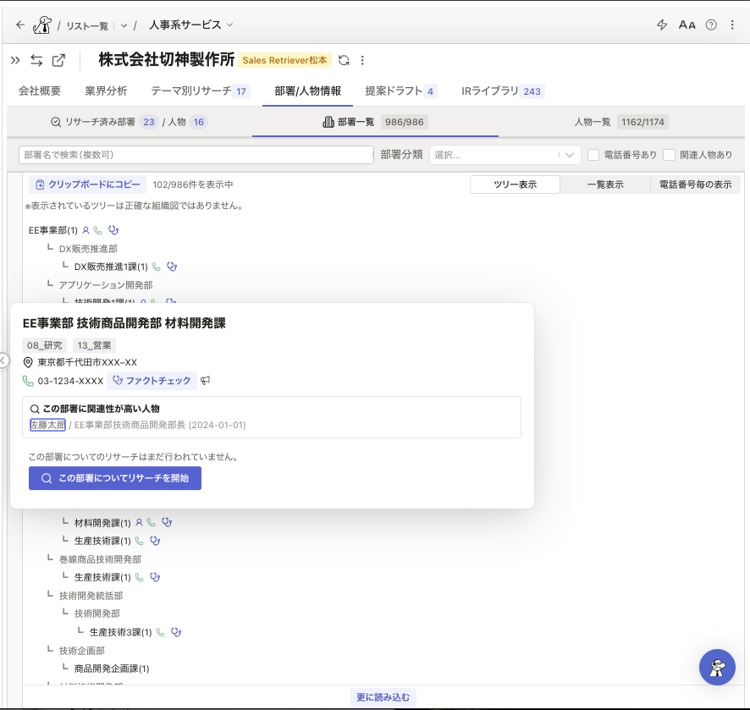Click この部署についてリサーチを開始 button
Image resolution: width=750 pixels, height=710 pixels.
[x=115, y=478]
